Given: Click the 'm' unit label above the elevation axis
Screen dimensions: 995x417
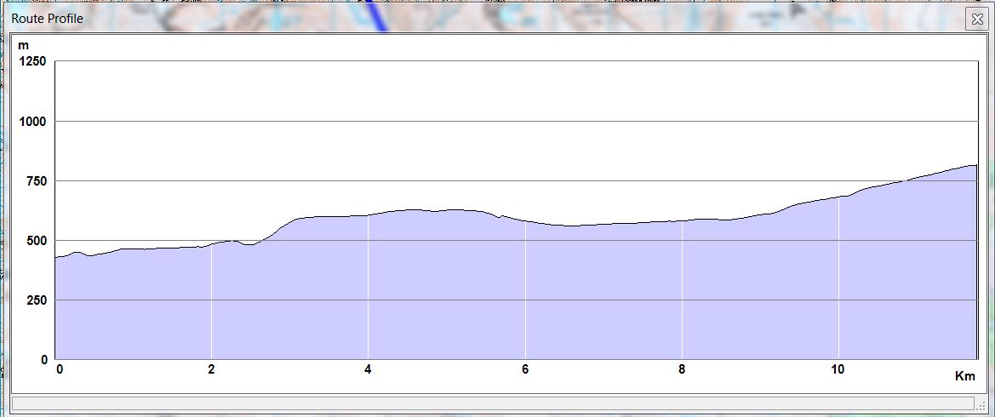Looking at the screenshot, I should tap(24, 44).
